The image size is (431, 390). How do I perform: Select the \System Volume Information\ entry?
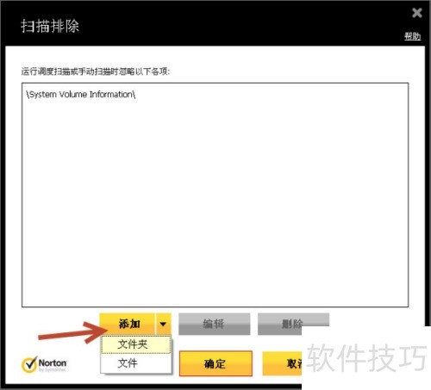(x=81, y=95)
